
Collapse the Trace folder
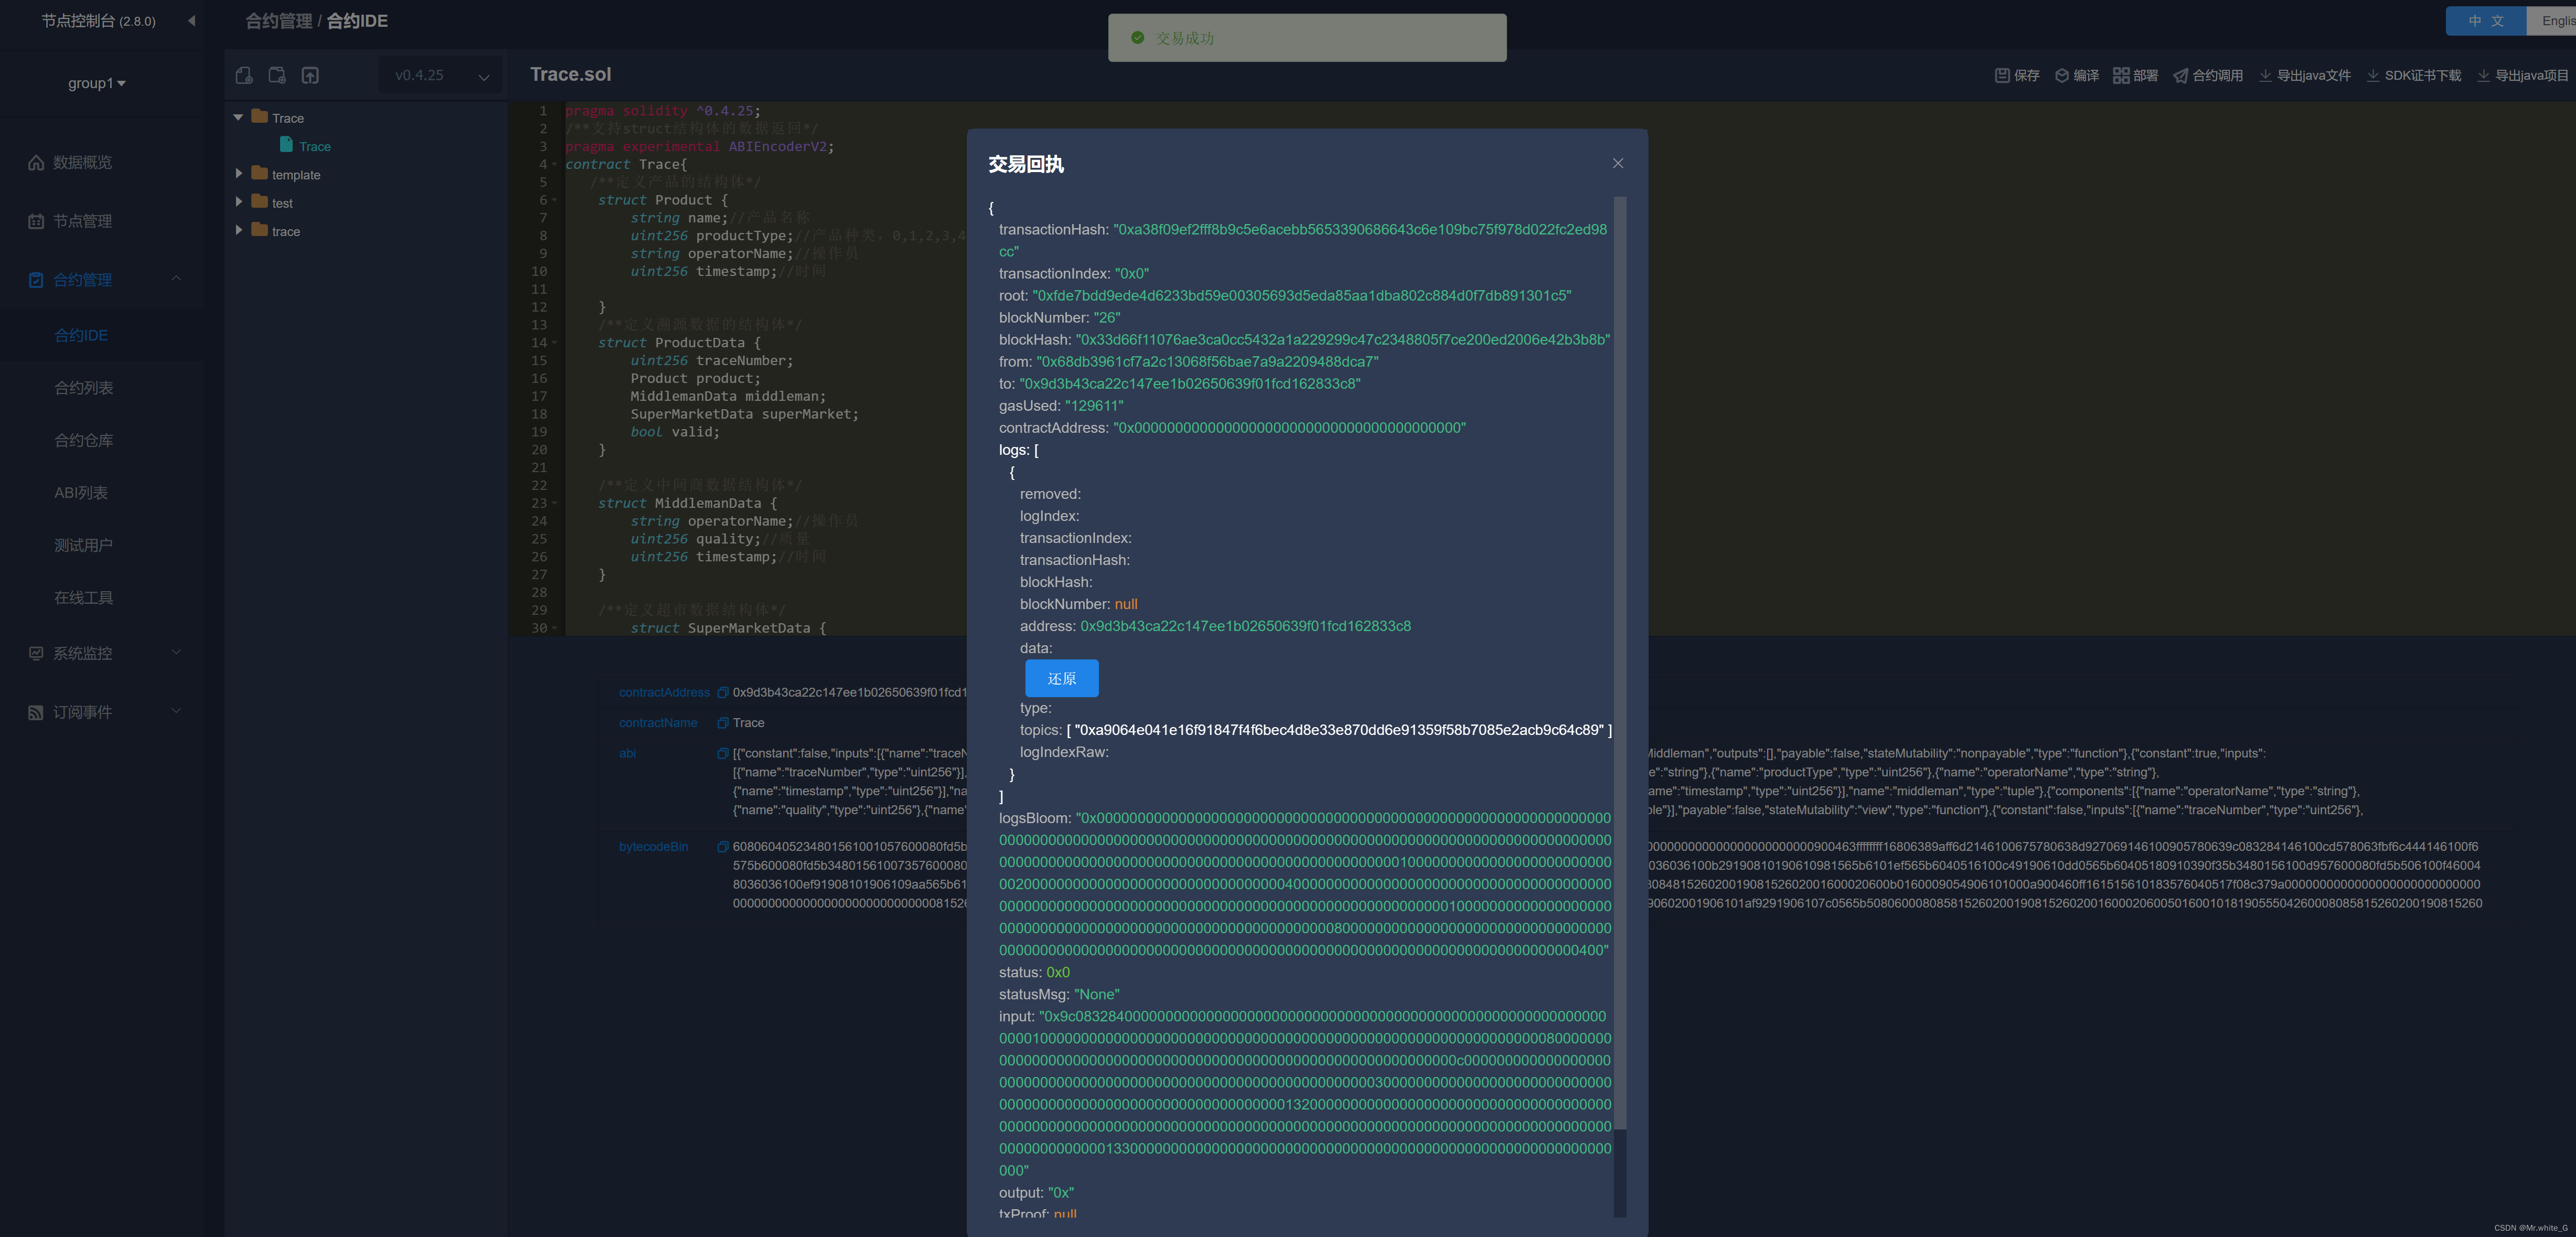(239, 117)
